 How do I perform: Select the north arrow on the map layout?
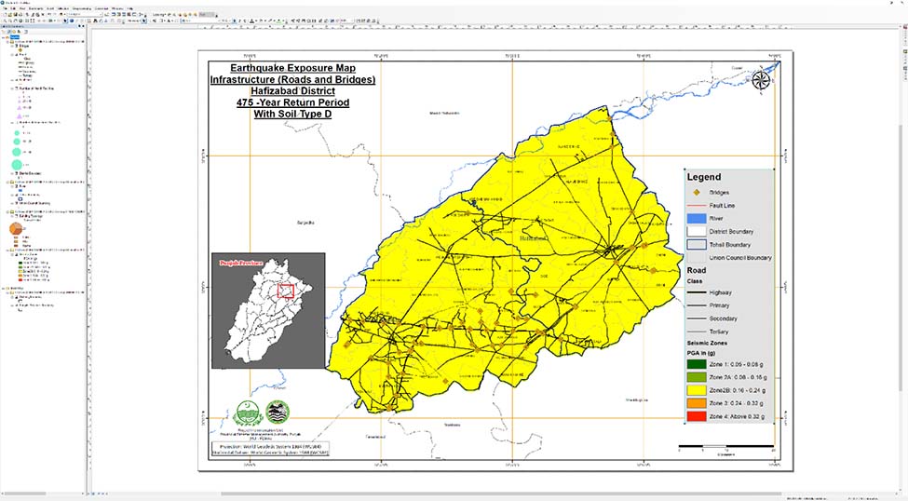tap(762, 80)
